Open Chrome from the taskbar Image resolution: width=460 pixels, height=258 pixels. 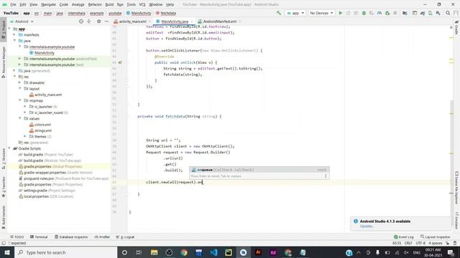(x=184, y=252)
